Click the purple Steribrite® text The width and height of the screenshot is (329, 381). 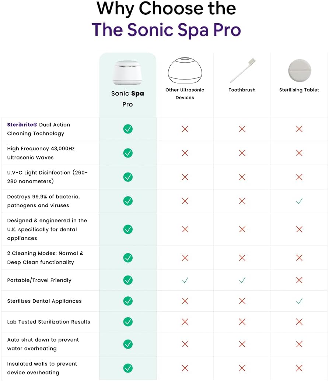tap(22, 125)
